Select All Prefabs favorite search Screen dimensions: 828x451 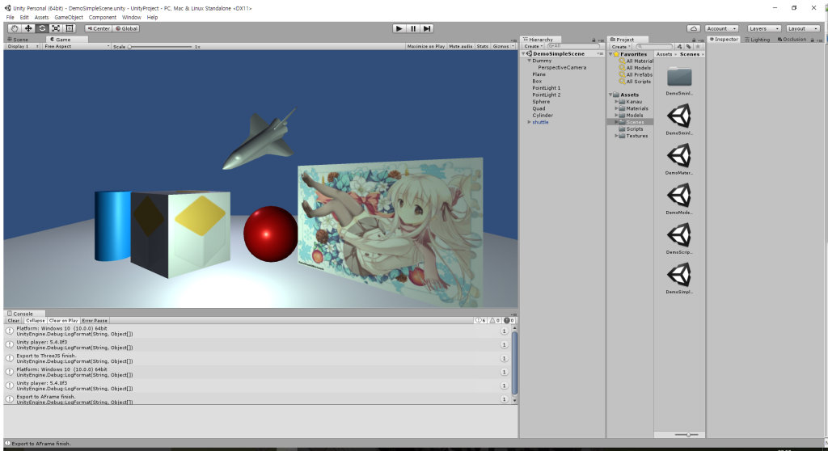pyautogui.click(x=636, y=75)
